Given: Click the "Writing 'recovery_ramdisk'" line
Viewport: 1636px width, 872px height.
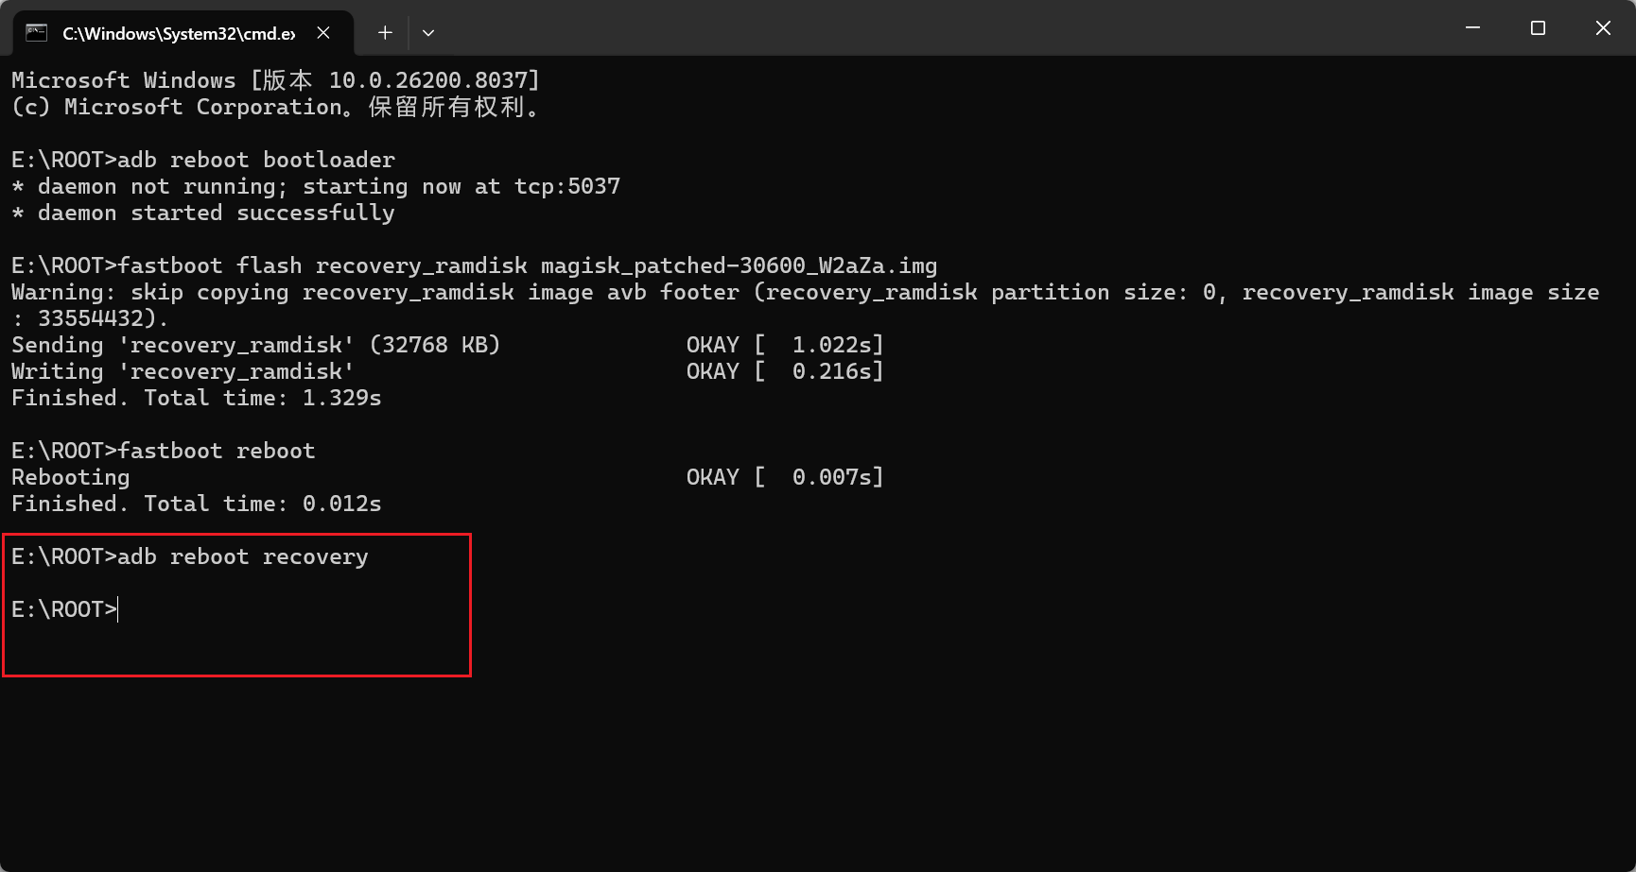Looking at the screenshot, I should [183, 371].
